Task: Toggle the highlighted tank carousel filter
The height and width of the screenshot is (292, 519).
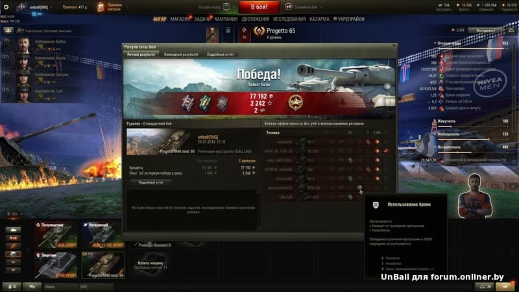Action: pyautogui.click(x=13, y=254)
